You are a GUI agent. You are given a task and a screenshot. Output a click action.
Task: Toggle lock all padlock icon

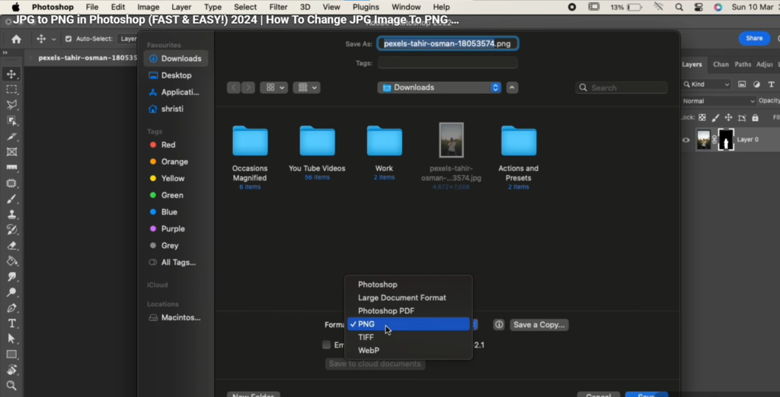pos(755,118)
